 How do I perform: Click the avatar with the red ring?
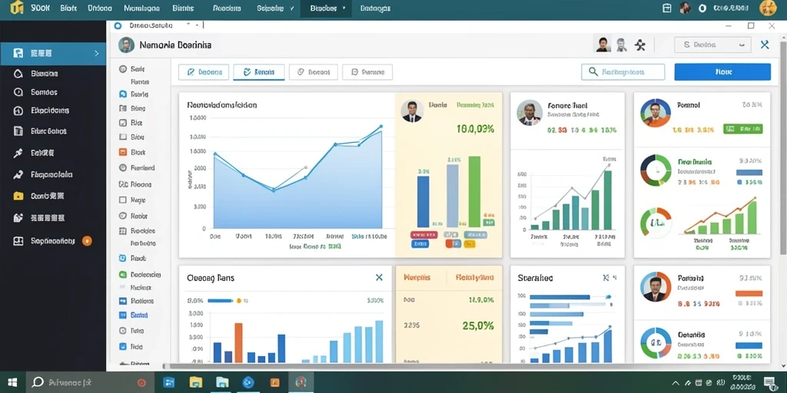pos(656,287)
